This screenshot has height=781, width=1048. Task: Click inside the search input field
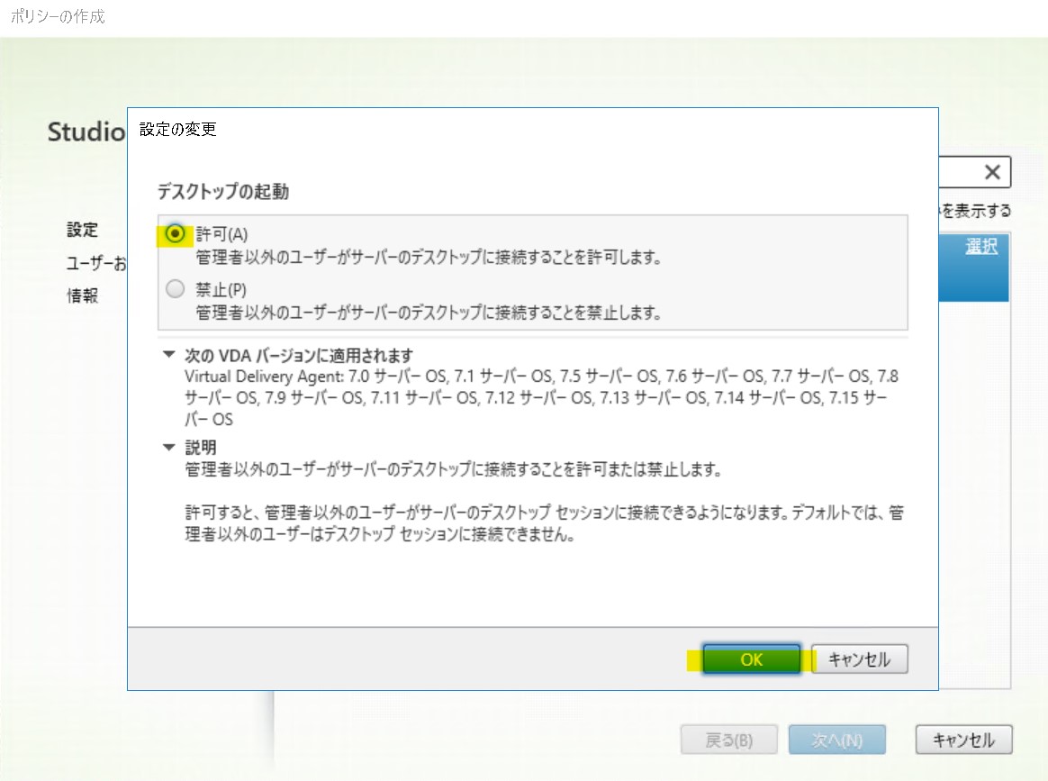coord(954,172)
